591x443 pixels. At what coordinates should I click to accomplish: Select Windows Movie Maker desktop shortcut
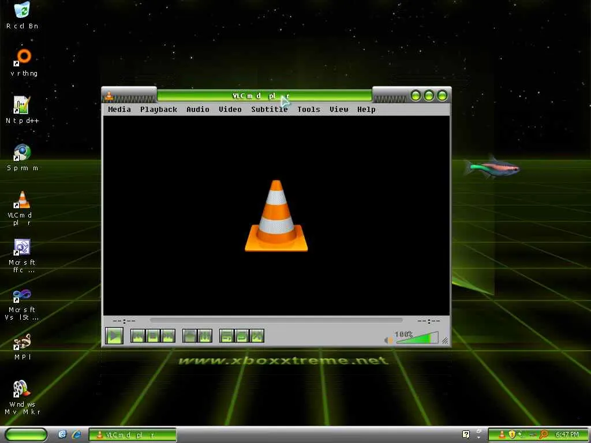point(23,397)
